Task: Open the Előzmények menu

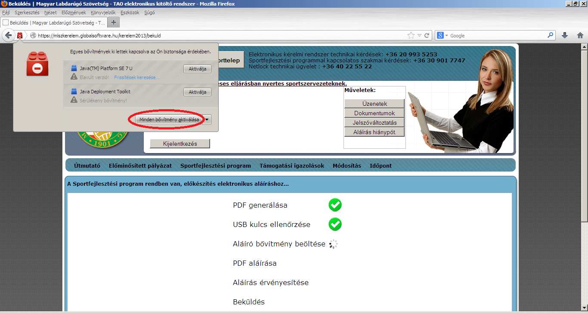Action: pos(74,12)
